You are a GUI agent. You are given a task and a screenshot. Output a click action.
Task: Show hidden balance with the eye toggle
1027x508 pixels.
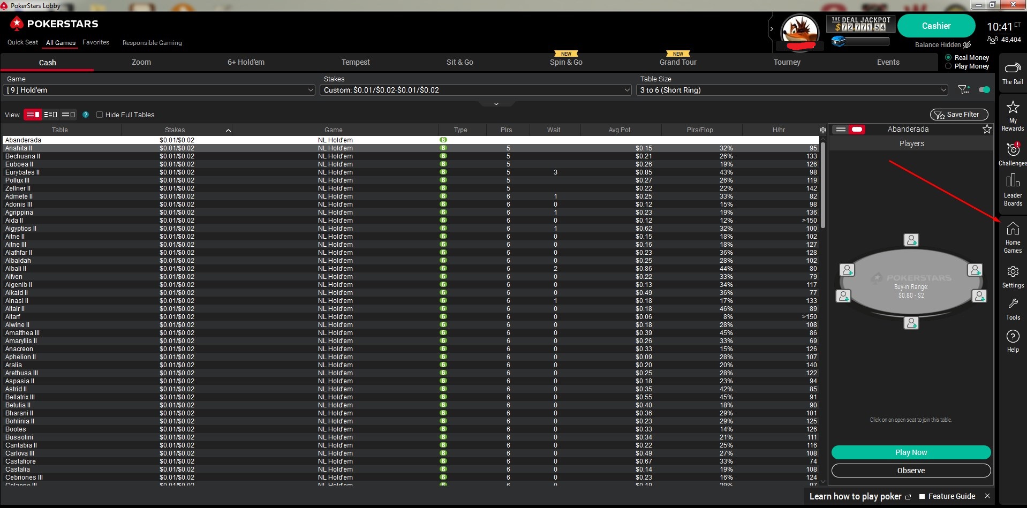(x=966, y=45)
